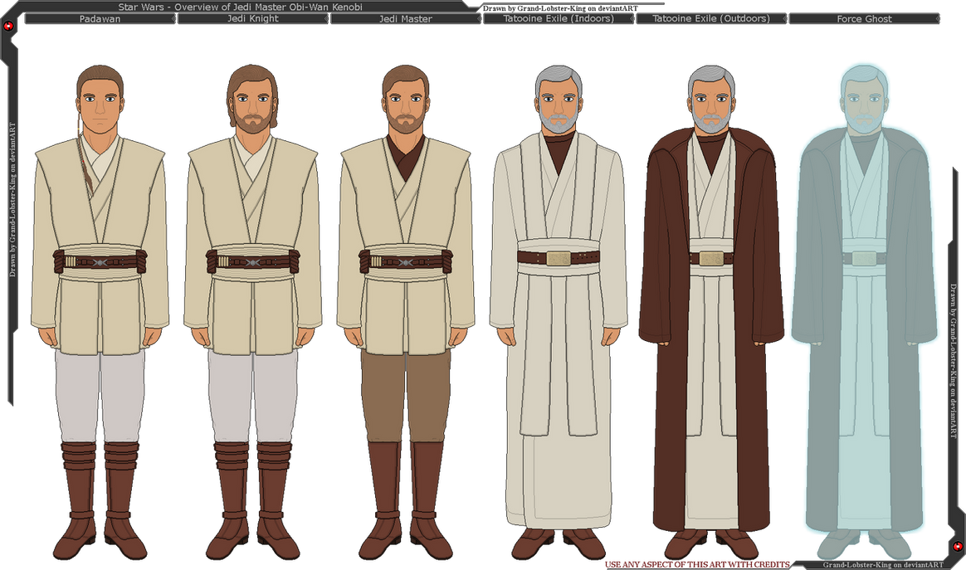Select the Tatooine Exile indoors figure
Screen dimensions: 966x570
pyautogui.click(x=558, y=290)
